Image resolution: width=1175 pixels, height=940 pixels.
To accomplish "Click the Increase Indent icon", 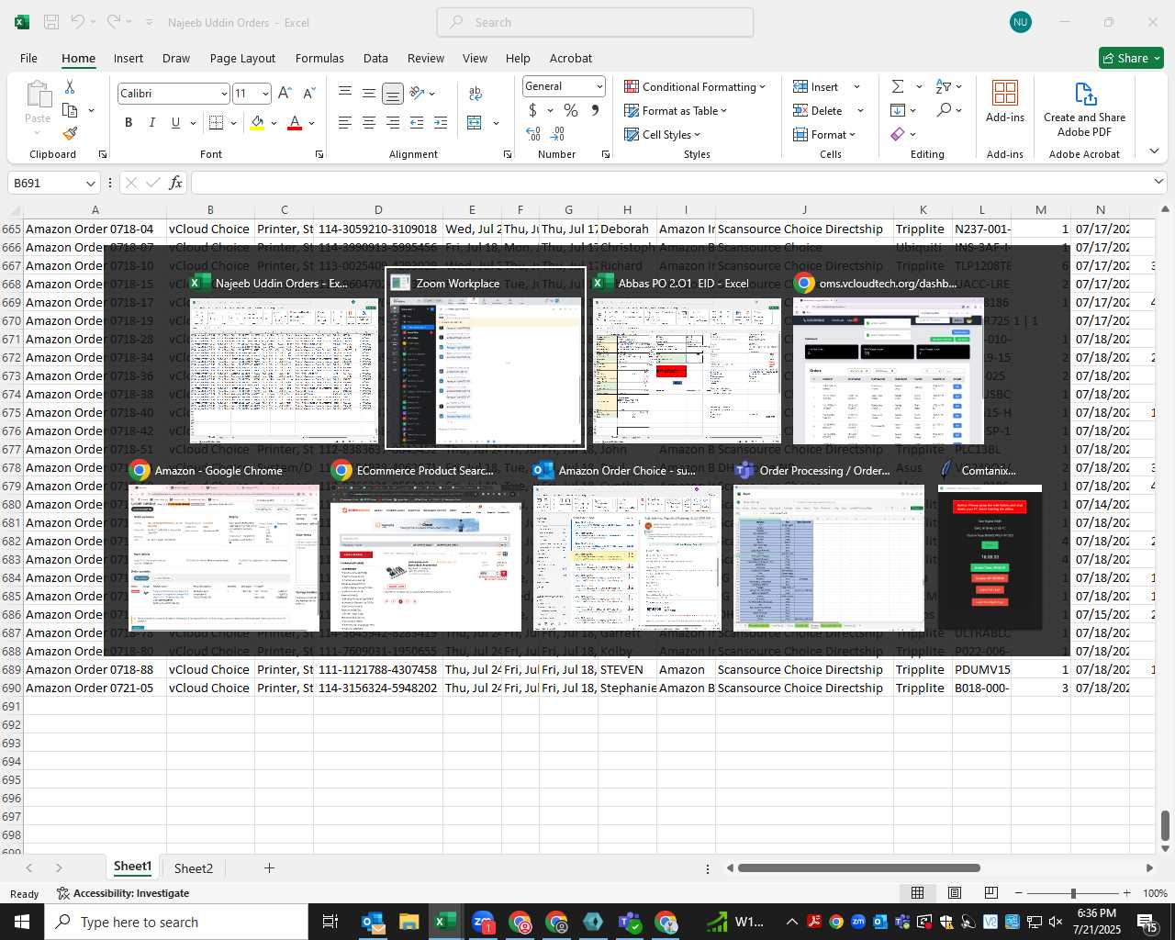I will [x=440, y=123].
